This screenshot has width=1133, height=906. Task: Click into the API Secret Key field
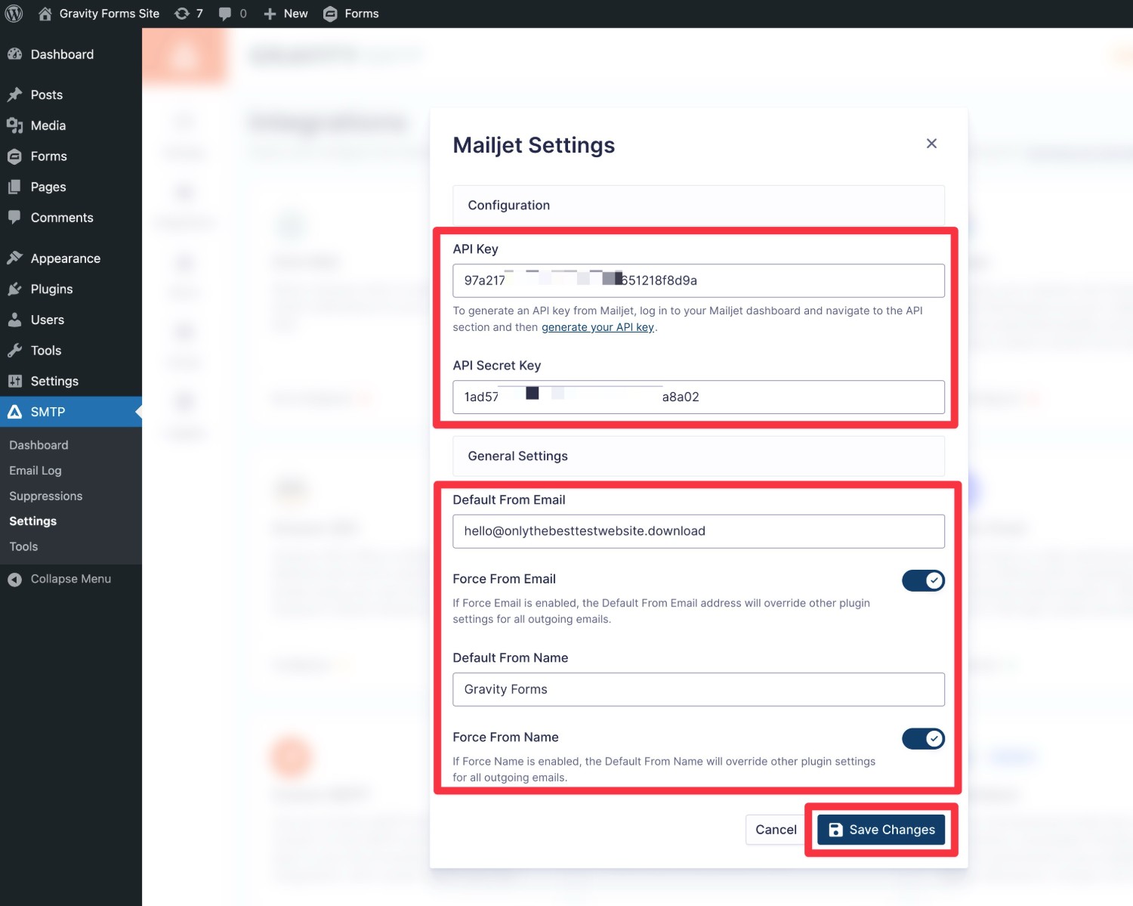(699, 397)
